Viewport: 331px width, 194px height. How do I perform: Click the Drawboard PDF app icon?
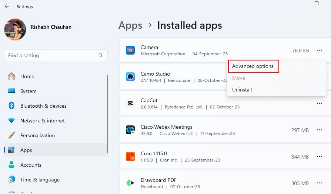tap(130, 183)
